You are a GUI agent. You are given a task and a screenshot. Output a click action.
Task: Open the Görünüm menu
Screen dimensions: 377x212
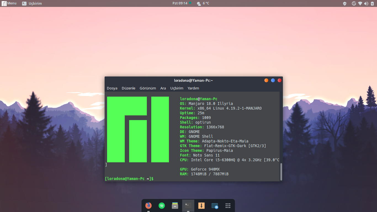pos(148,88)
